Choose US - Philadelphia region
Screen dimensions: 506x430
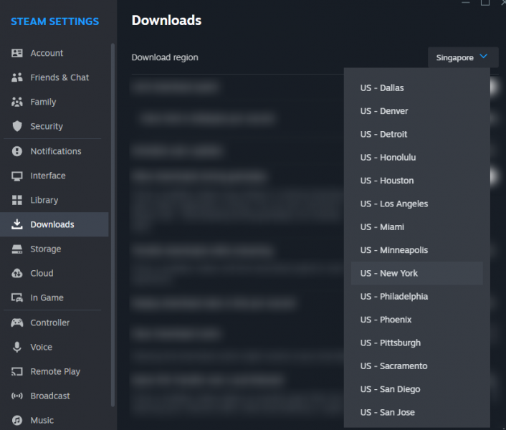416,297
